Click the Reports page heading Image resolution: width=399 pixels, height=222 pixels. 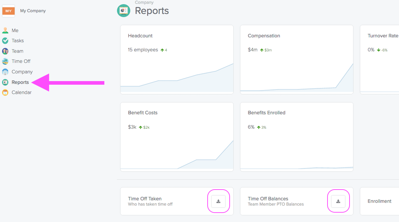coord(152,11)
